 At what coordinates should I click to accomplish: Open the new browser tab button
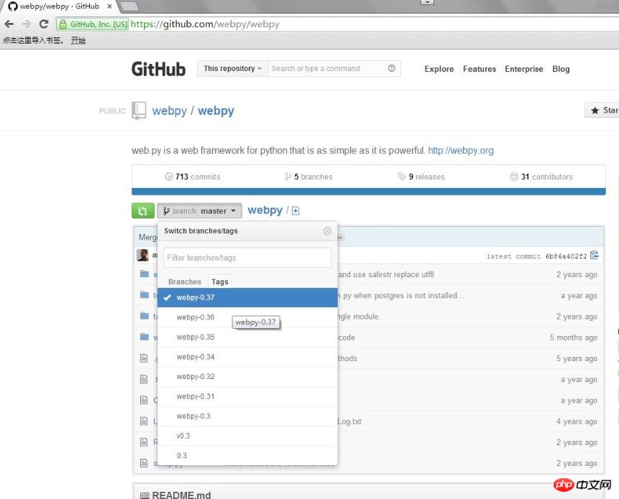pyautogui.click(x=129, y=6)
